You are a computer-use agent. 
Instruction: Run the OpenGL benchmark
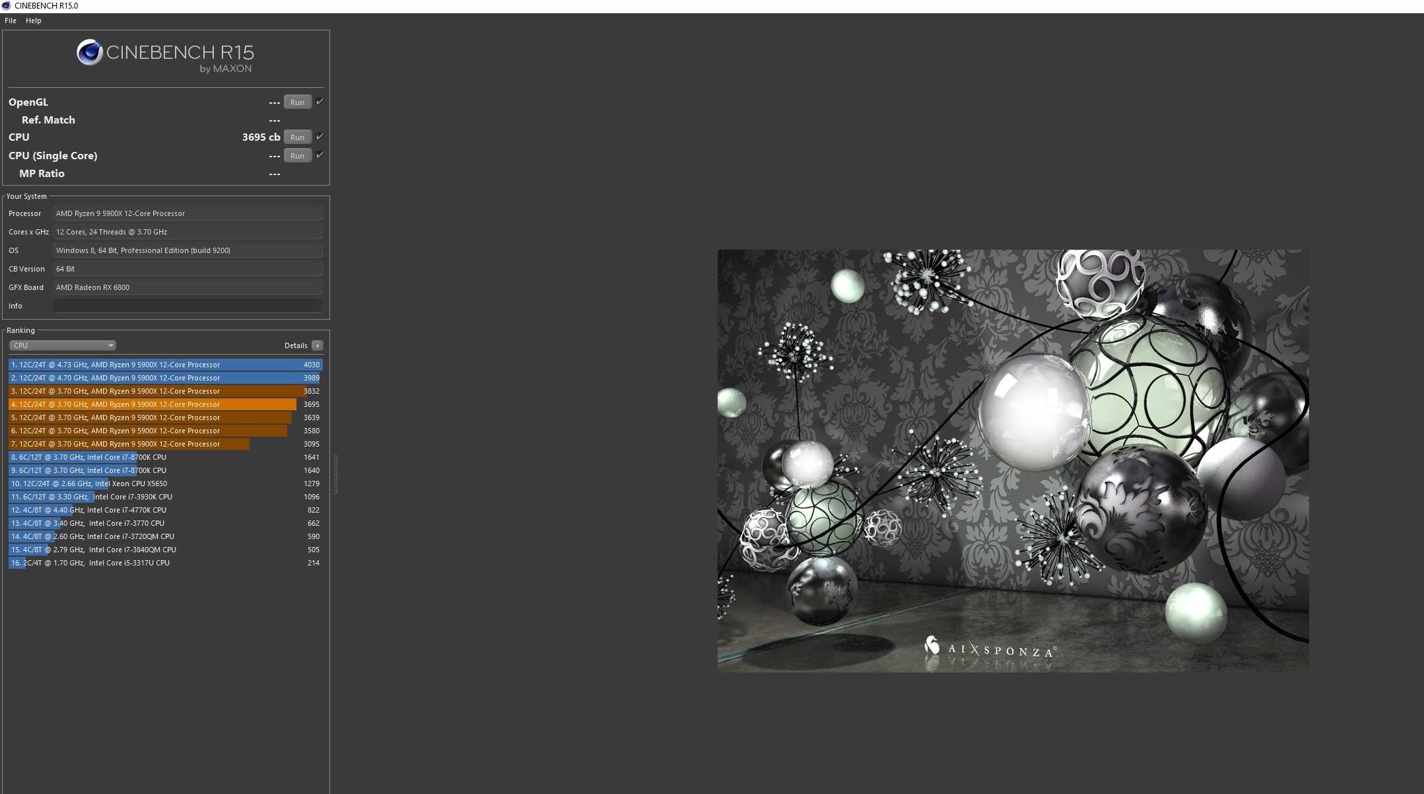(297, 102)
